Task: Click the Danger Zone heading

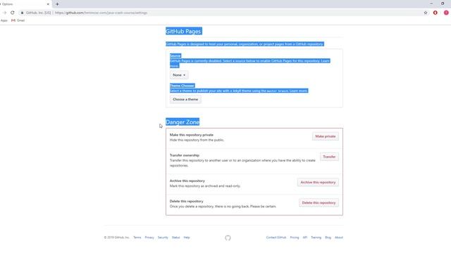Action: pyautogui.click(x=183, y=122)
